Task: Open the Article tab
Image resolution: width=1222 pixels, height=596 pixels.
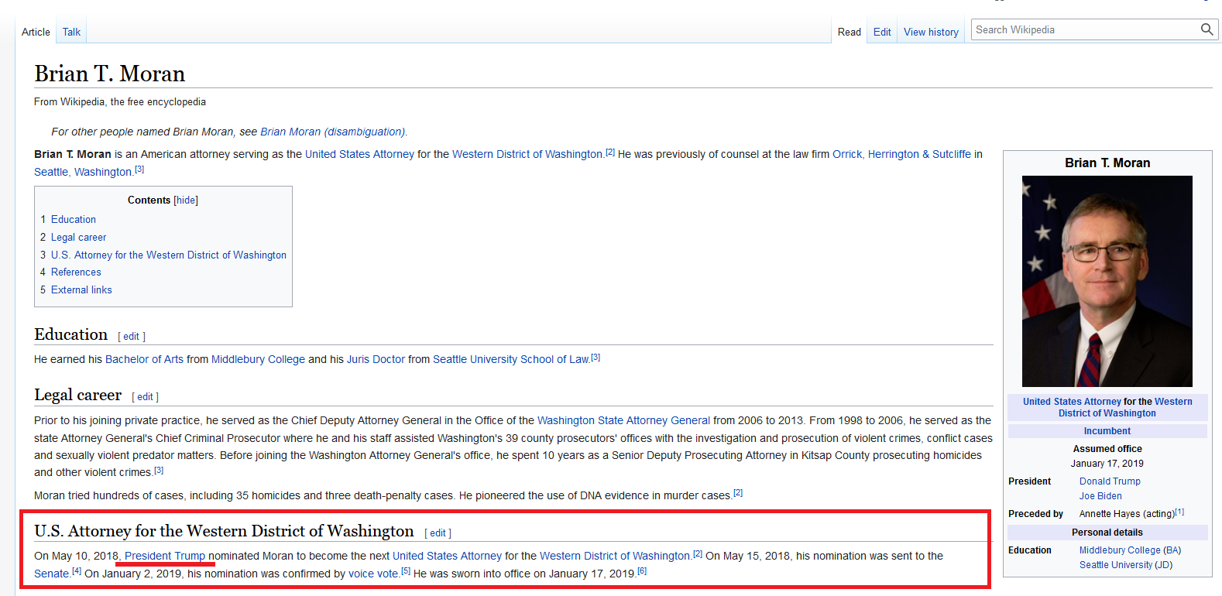Action: coord(36,32)
